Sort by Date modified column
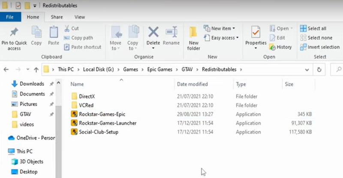 pyautogui.click(x=192, y=84)
